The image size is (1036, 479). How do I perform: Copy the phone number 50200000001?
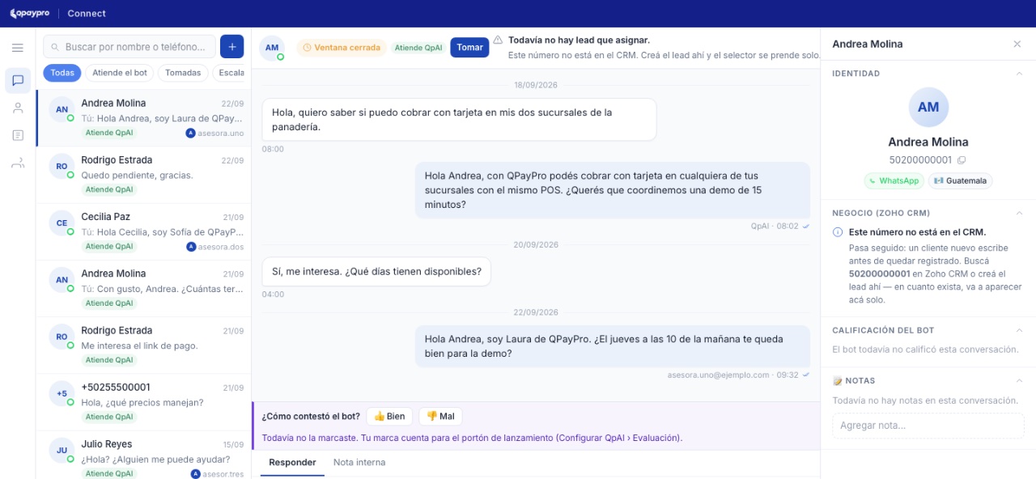click(x=962, y=160)
